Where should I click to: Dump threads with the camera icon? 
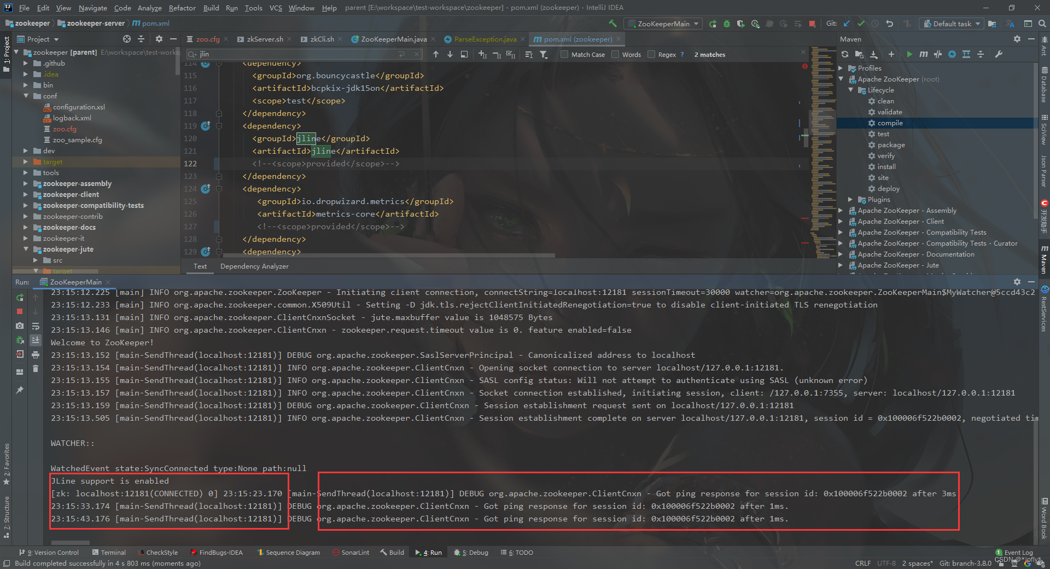pyautogui.click(x=20, y=326)
